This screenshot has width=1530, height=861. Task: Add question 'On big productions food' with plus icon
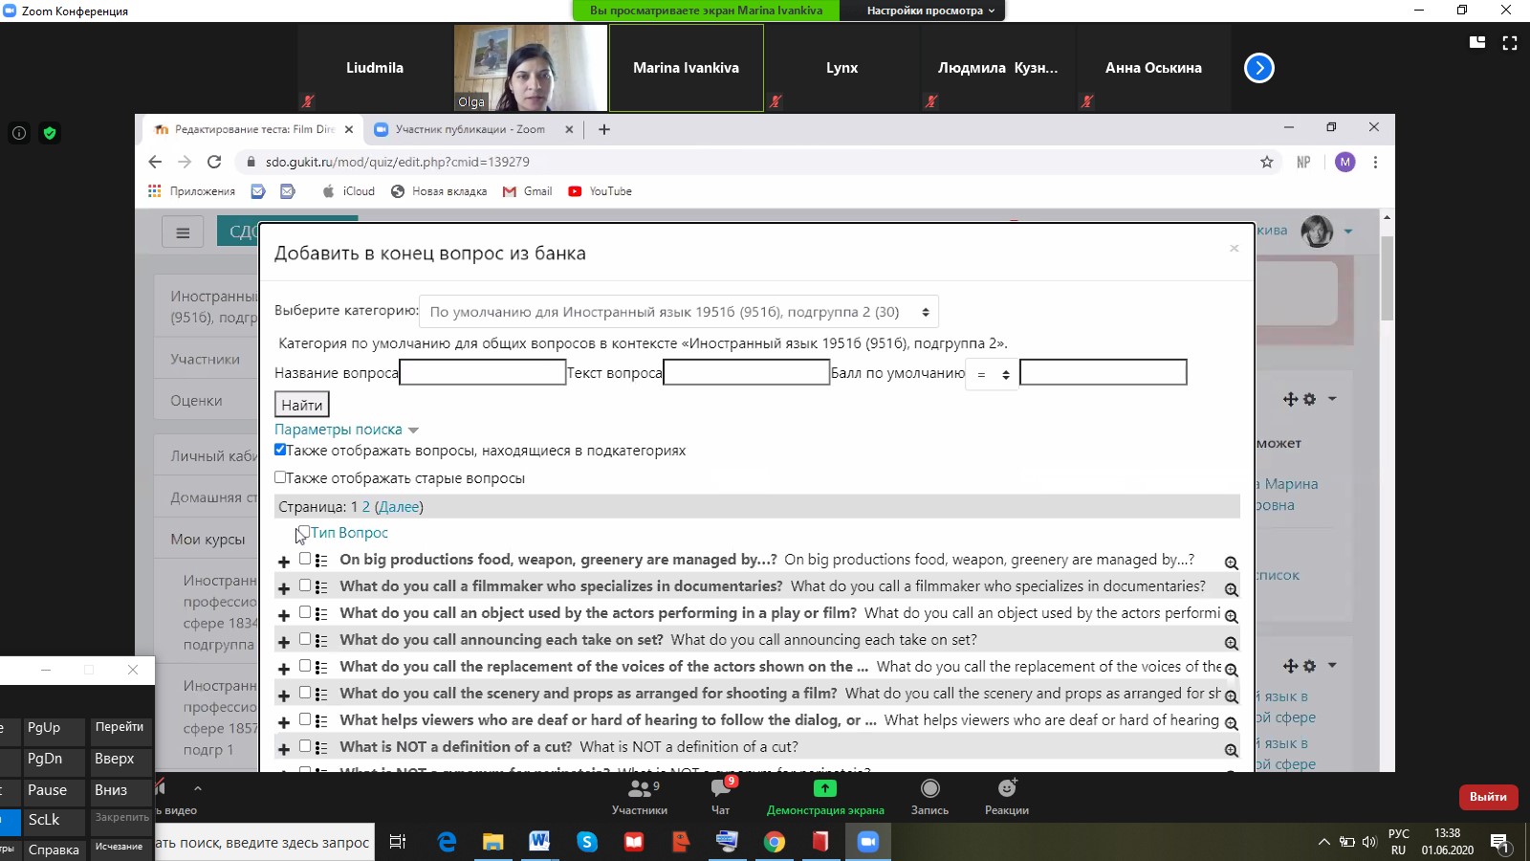(x=284, y=562)
